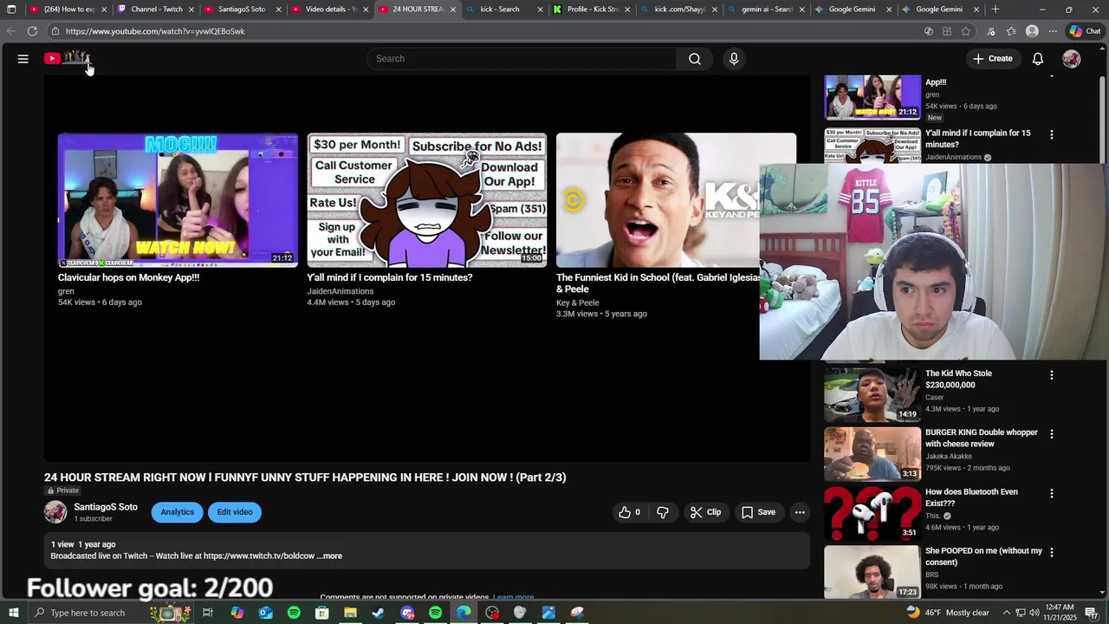Play Clavicular hops on Monkey App suggestion
This screenshot has width=1109, height=624.
point(178,200)
